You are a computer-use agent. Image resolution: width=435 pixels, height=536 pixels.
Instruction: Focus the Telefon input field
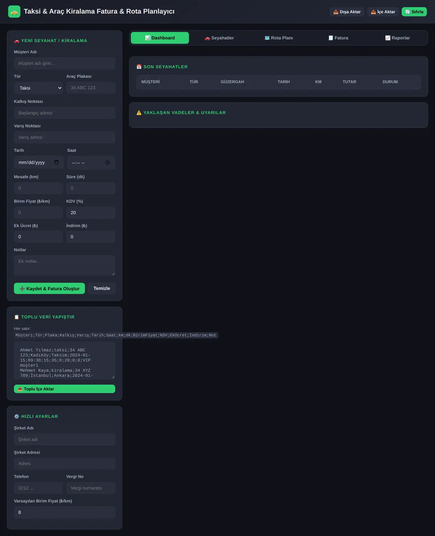pos(38,488)
